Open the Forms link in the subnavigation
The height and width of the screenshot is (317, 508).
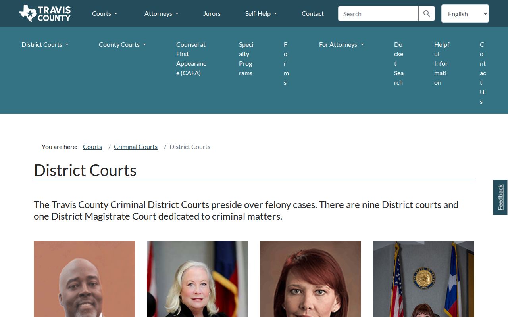click(286, 63)
